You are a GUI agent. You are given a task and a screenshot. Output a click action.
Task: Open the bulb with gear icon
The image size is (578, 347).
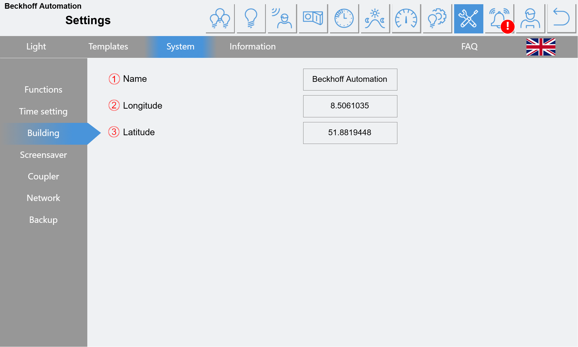point(437,19)
